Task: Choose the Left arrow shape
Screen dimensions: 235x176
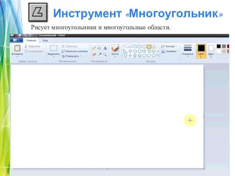Action: point(149,51)
